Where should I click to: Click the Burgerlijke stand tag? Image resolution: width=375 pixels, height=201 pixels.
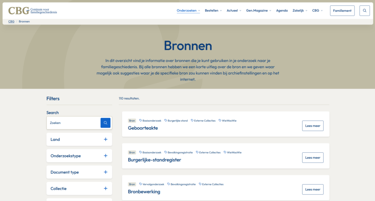pyautogui.click(x=177, y=120)
